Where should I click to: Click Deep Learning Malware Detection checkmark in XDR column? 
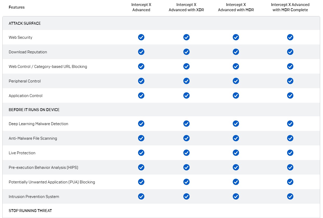point(186,124)
